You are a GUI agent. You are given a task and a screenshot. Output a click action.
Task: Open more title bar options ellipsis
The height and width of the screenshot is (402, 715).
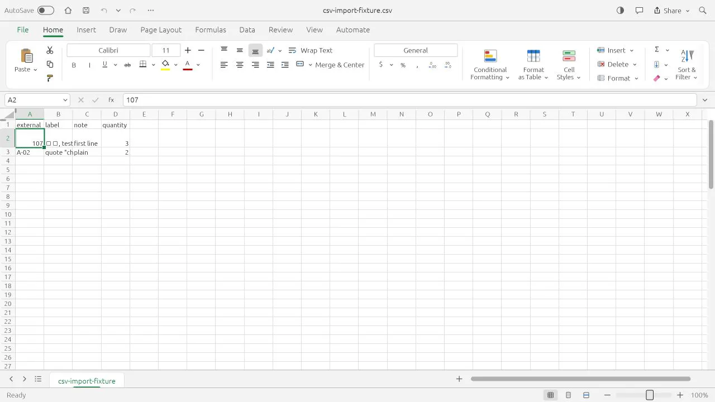tap(151, 11)
